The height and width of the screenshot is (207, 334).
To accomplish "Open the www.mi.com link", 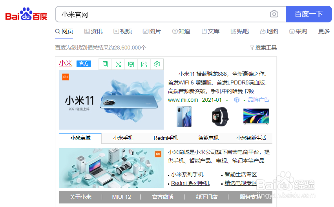I will click(183, 100).
